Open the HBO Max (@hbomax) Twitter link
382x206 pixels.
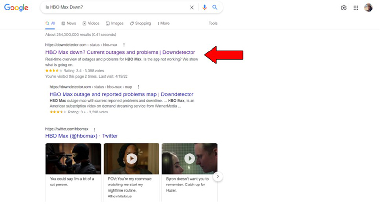click(x=81, y=136)
